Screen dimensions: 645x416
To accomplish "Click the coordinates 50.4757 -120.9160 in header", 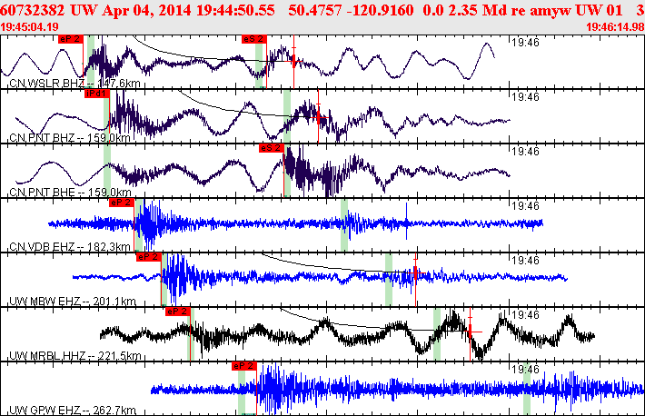I will pyautogui.click(x=351, y=10).
